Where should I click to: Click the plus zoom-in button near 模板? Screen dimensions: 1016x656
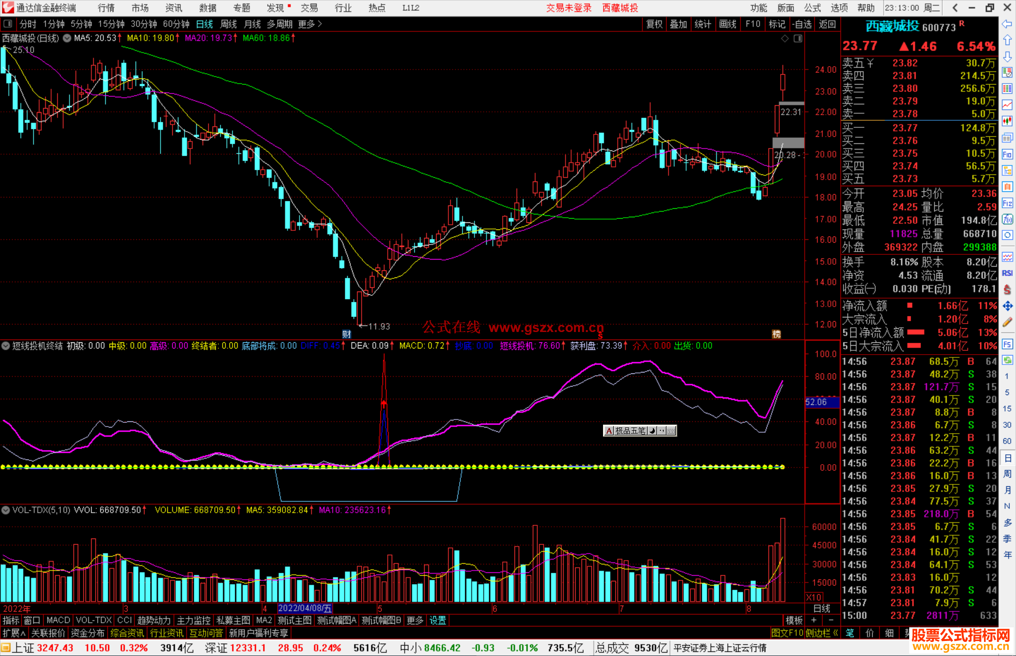pos(814,620)
